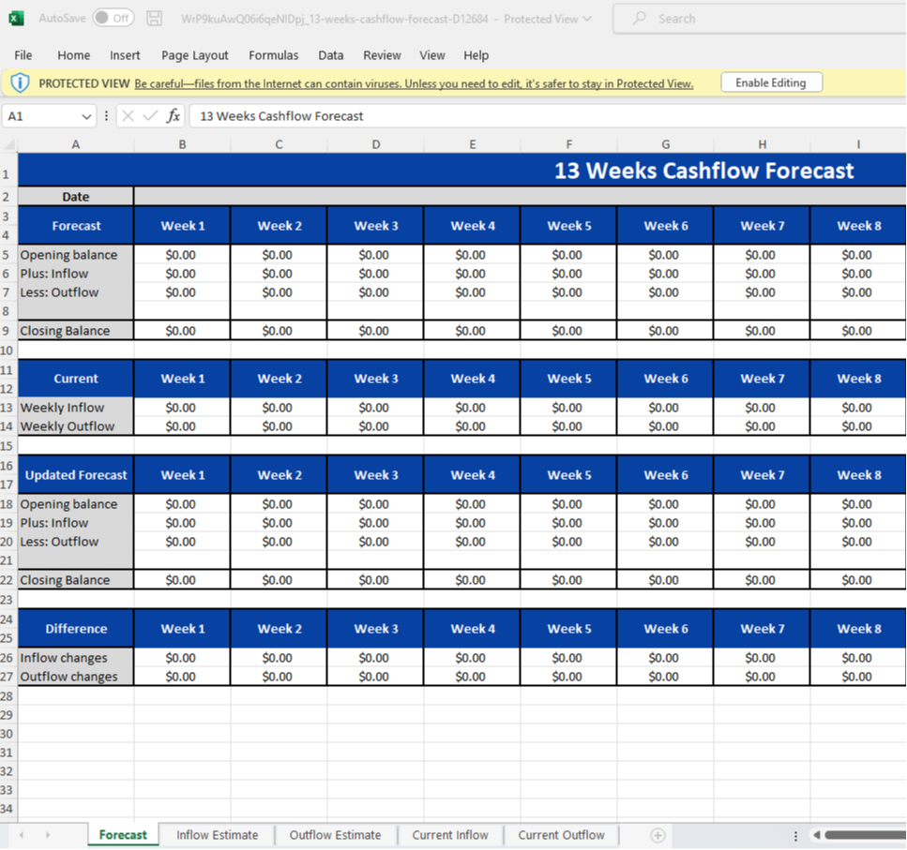
Task: Click the Save disk icon
Action: coord(155,19)
